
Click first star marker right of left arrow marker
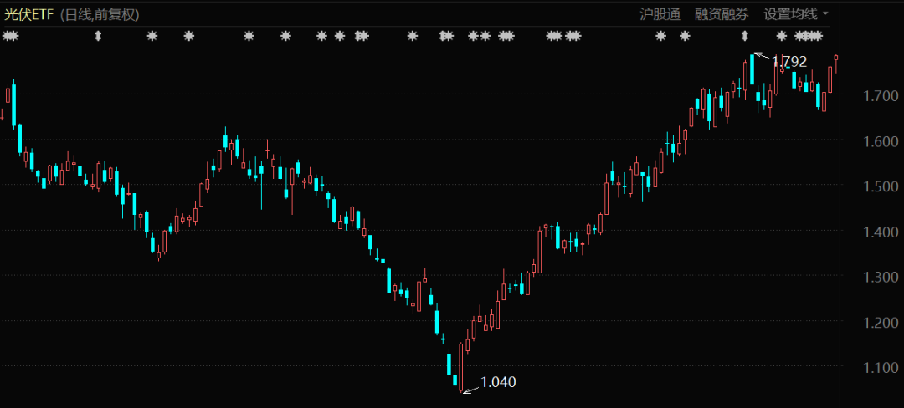point(152,36)
